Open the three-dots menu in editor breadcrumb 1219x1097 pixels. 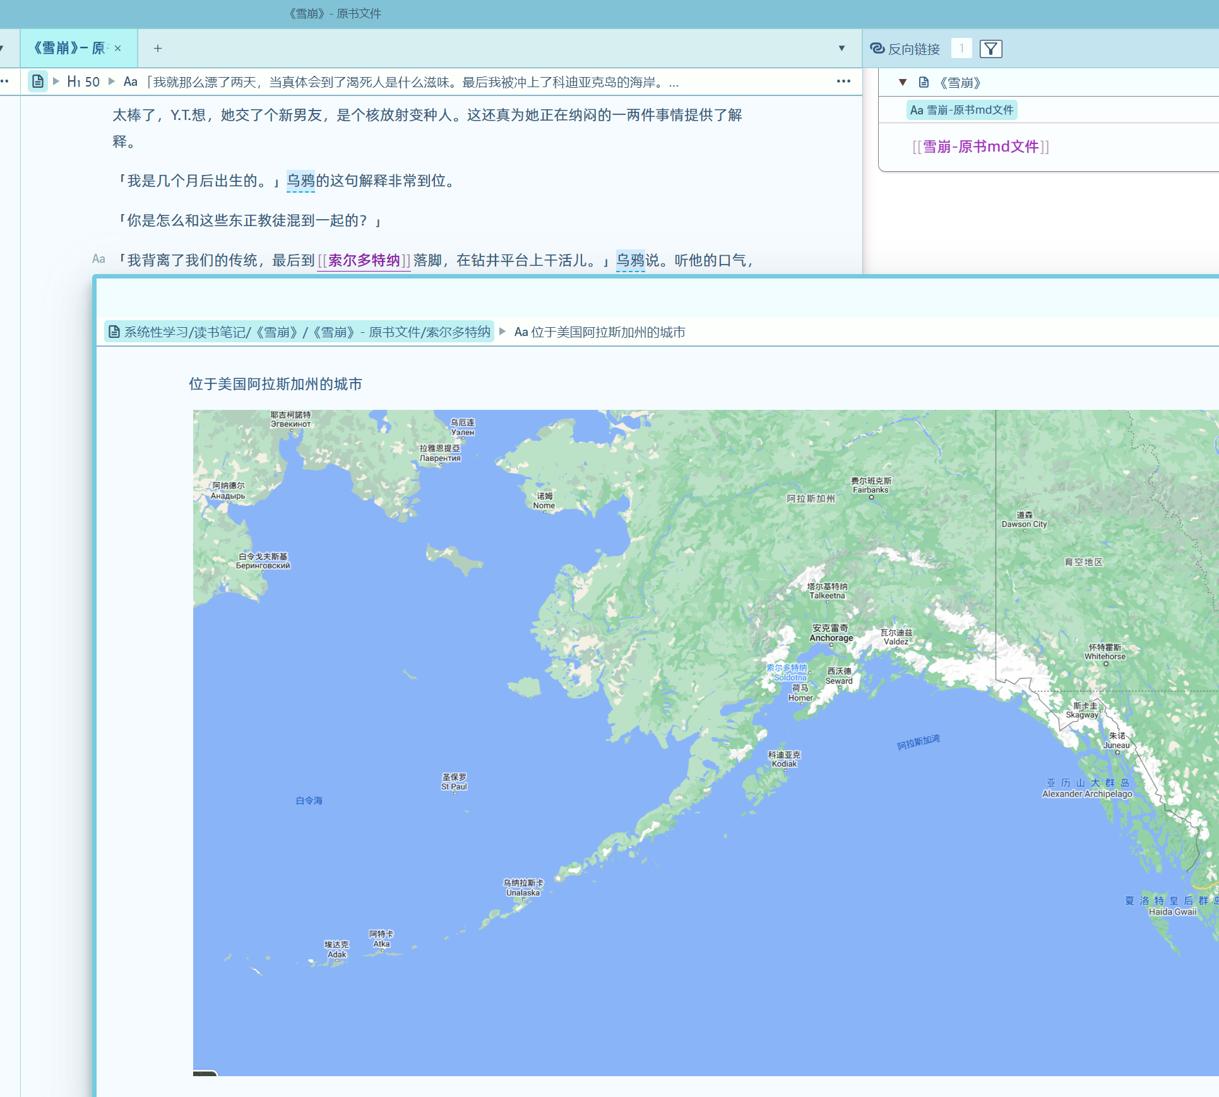(x=843, y=81)
